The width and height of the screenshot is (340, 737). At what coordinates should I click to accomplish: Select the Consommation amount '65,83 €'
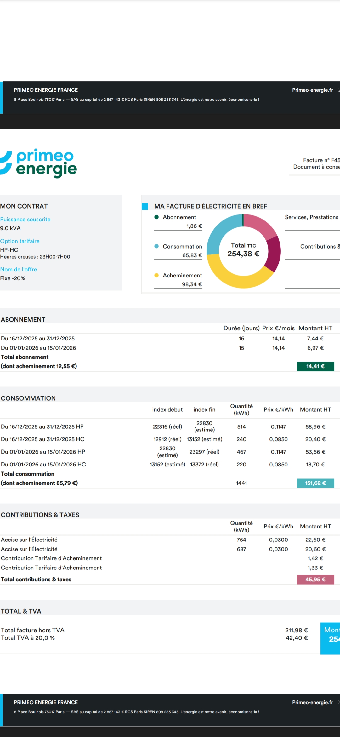[x=192, y=255]
